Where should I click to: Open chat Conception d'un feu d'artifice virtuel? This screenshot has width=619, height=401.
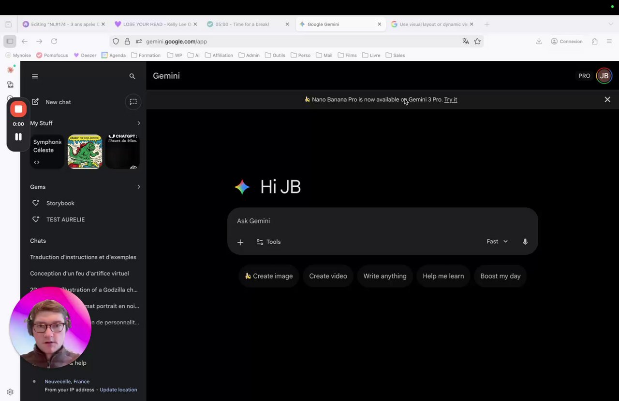(x=79, y=274)
